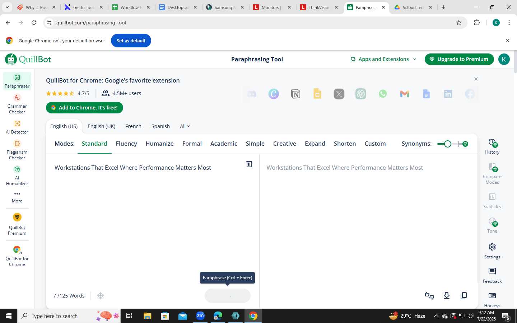Screen dimensions: 517x323
Task: Click the freeze words snowflake icon
Action: click(101, 296)
